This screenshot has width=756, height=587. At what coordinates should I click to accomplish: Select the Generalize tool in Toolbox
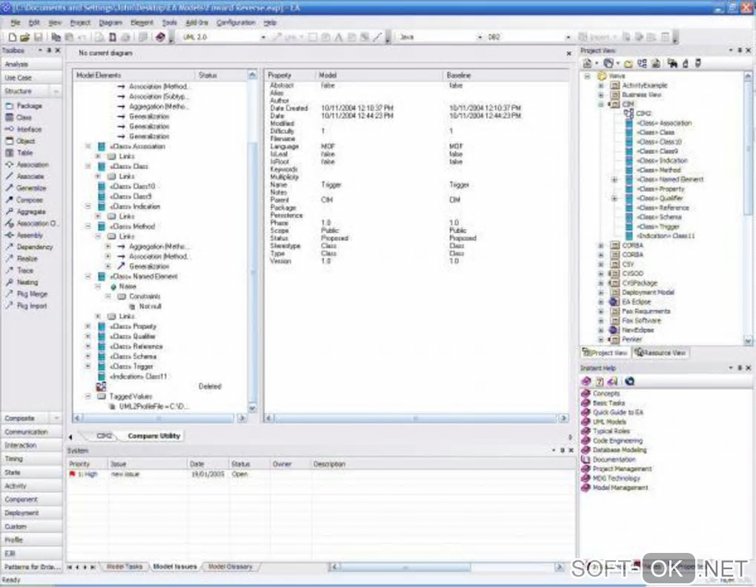point(31,188)
